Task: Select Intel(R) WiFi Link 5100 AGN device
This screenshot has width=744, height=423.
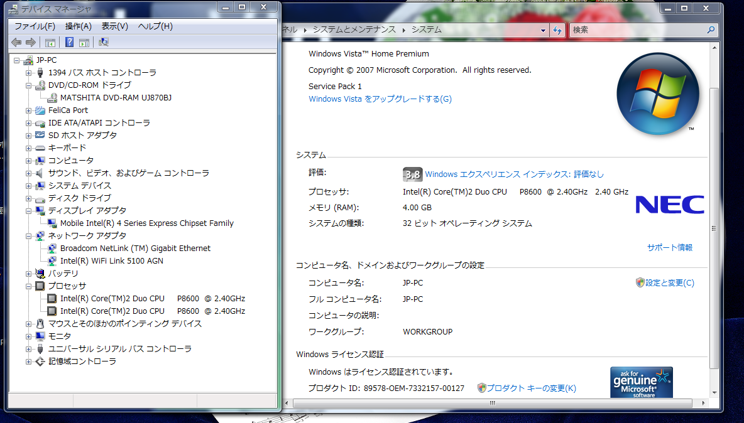Action: pos(111,260)
